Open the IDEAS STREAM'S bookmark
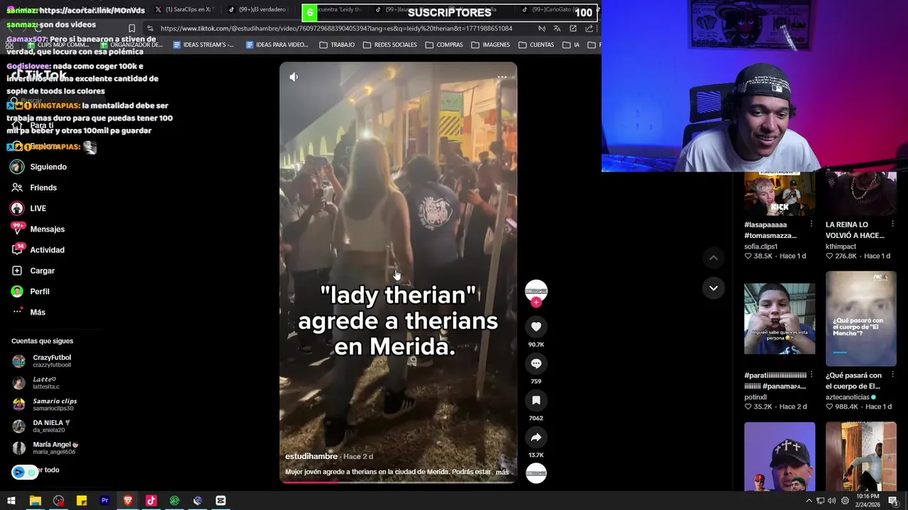 click(202, 45)
